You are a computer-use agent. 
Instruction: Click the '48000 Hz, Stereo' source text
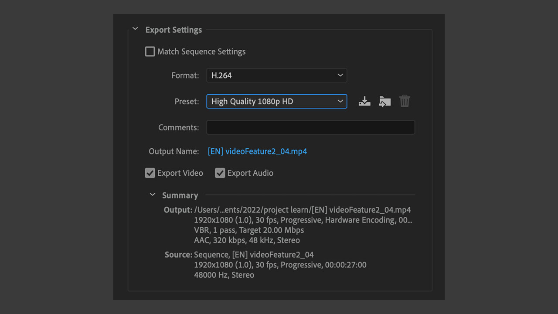coord(224,275)
